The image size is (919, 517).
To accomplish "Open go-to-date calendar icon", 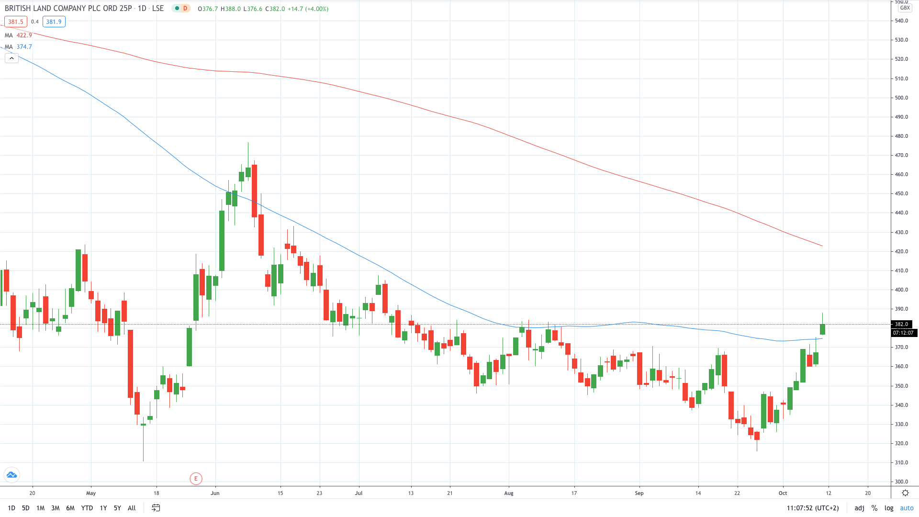I will coord(156,508).
